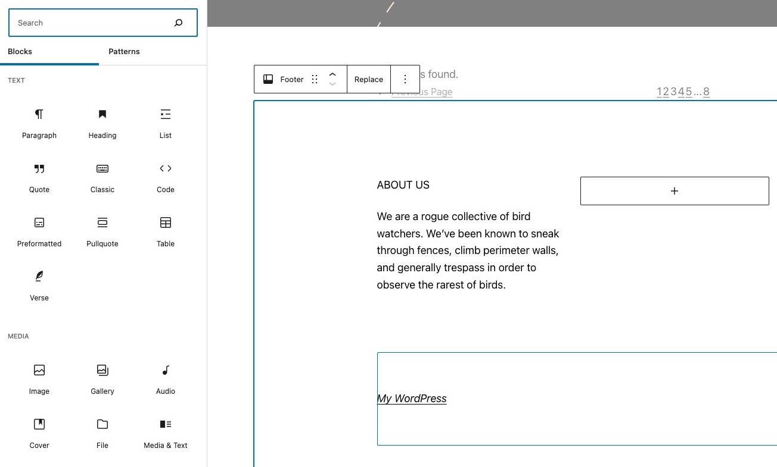Select the rogue collective paragraph text

point(468,250)
